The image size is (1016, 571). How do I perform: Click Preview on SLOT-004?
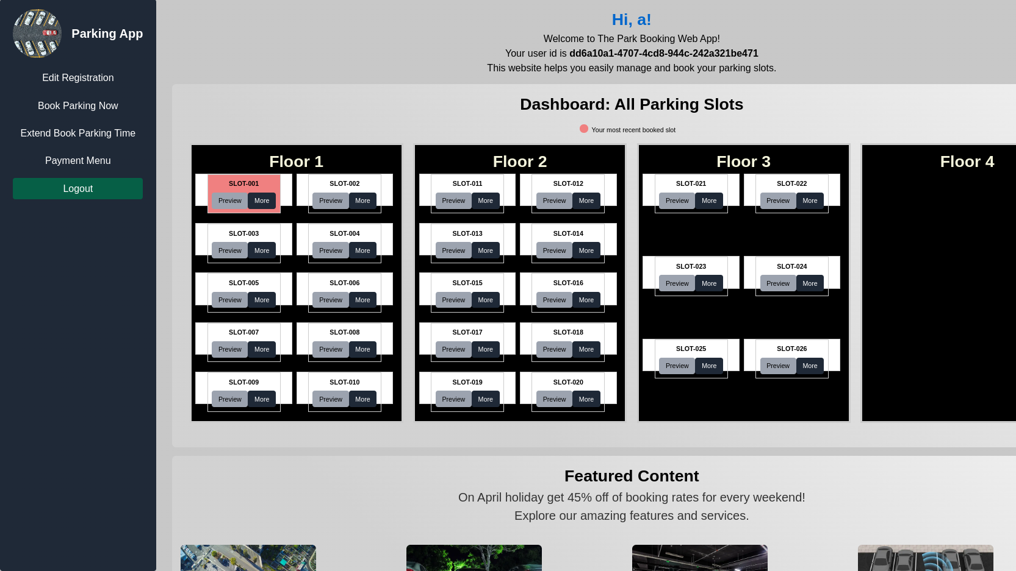pyautogui.click(x=330, y=251)
